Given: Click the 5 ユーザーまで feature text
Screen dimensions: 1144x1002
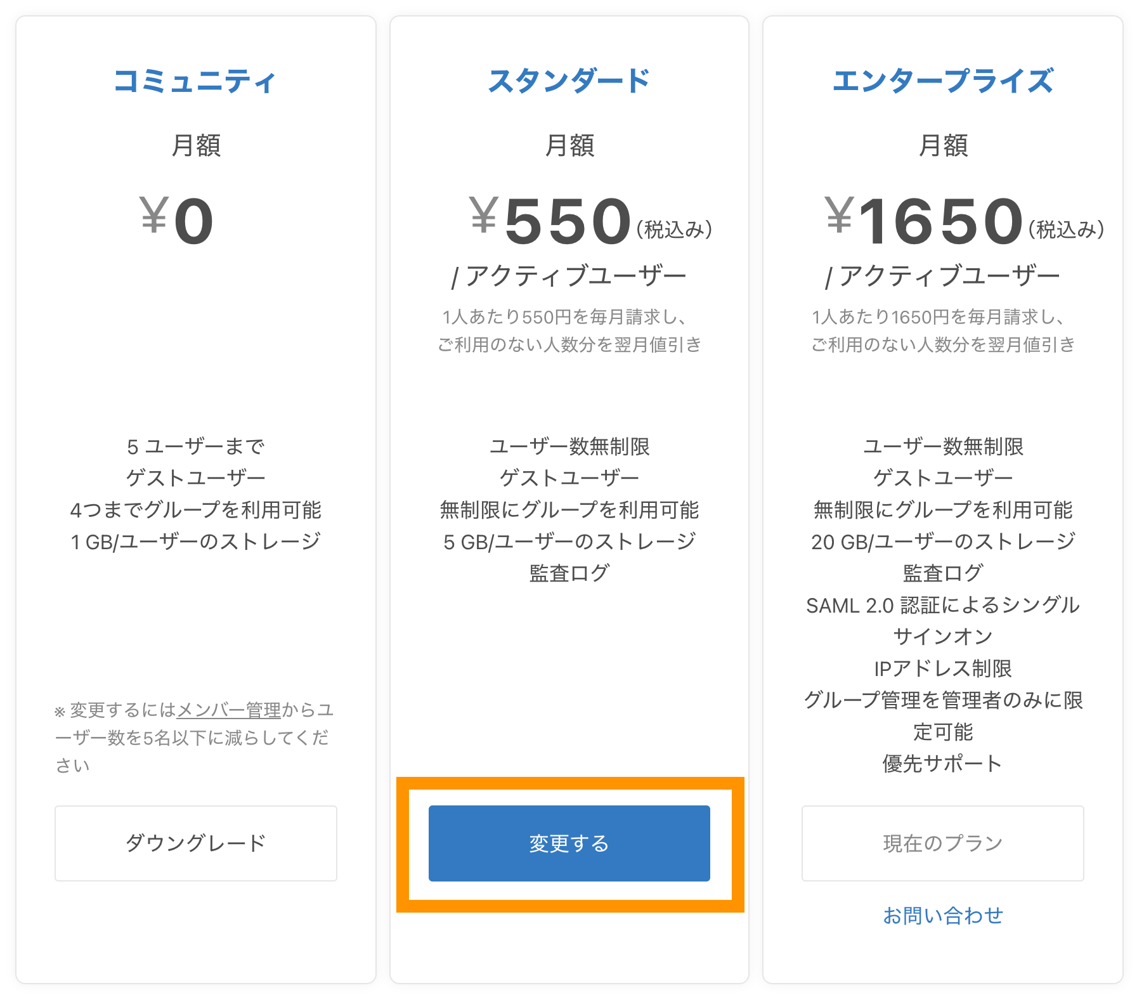Looking at the screenshot, I should pyautogui.click(x=195, y=446).
